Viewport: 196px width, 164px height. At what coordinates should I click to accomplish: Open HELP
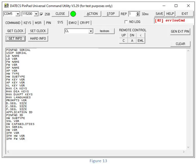coord(170,14)
